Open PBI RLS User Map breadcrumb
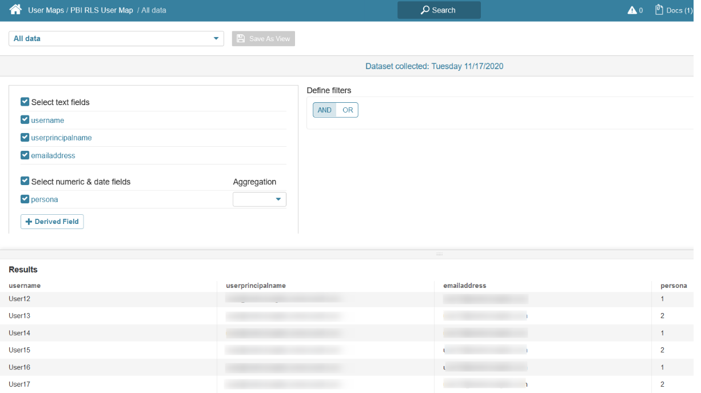This screenshot has height=393, width=701. click(x=101, y=10)
